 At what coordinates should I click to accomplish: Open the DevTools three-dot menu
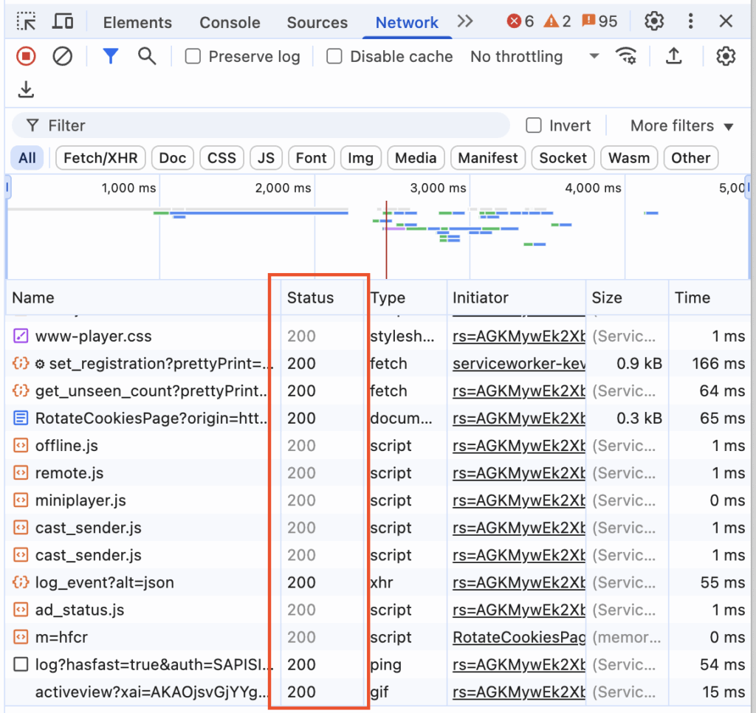691,21
